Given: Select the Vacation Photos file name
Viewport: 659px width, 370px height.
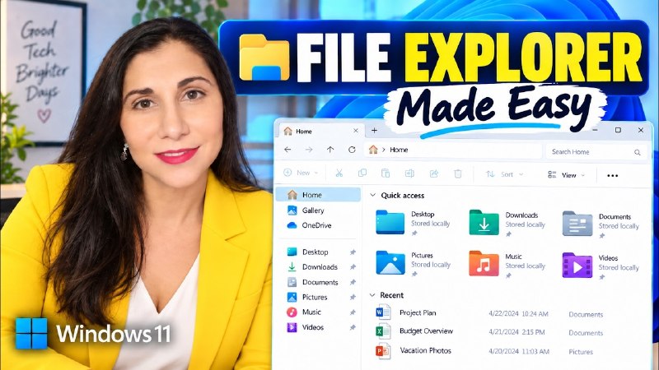Looking at the screenshot, I should (x=425, y=351).
